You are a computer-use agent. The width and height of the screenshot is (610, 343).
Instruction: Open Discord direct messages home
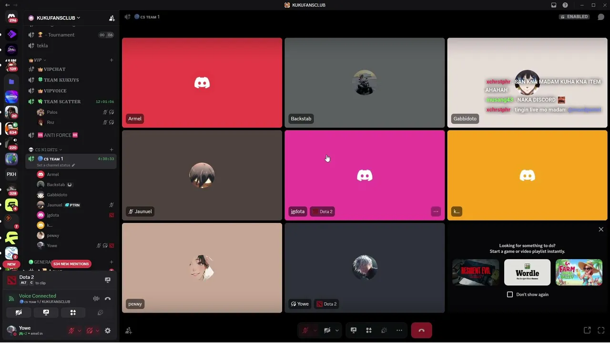[11, 18]
